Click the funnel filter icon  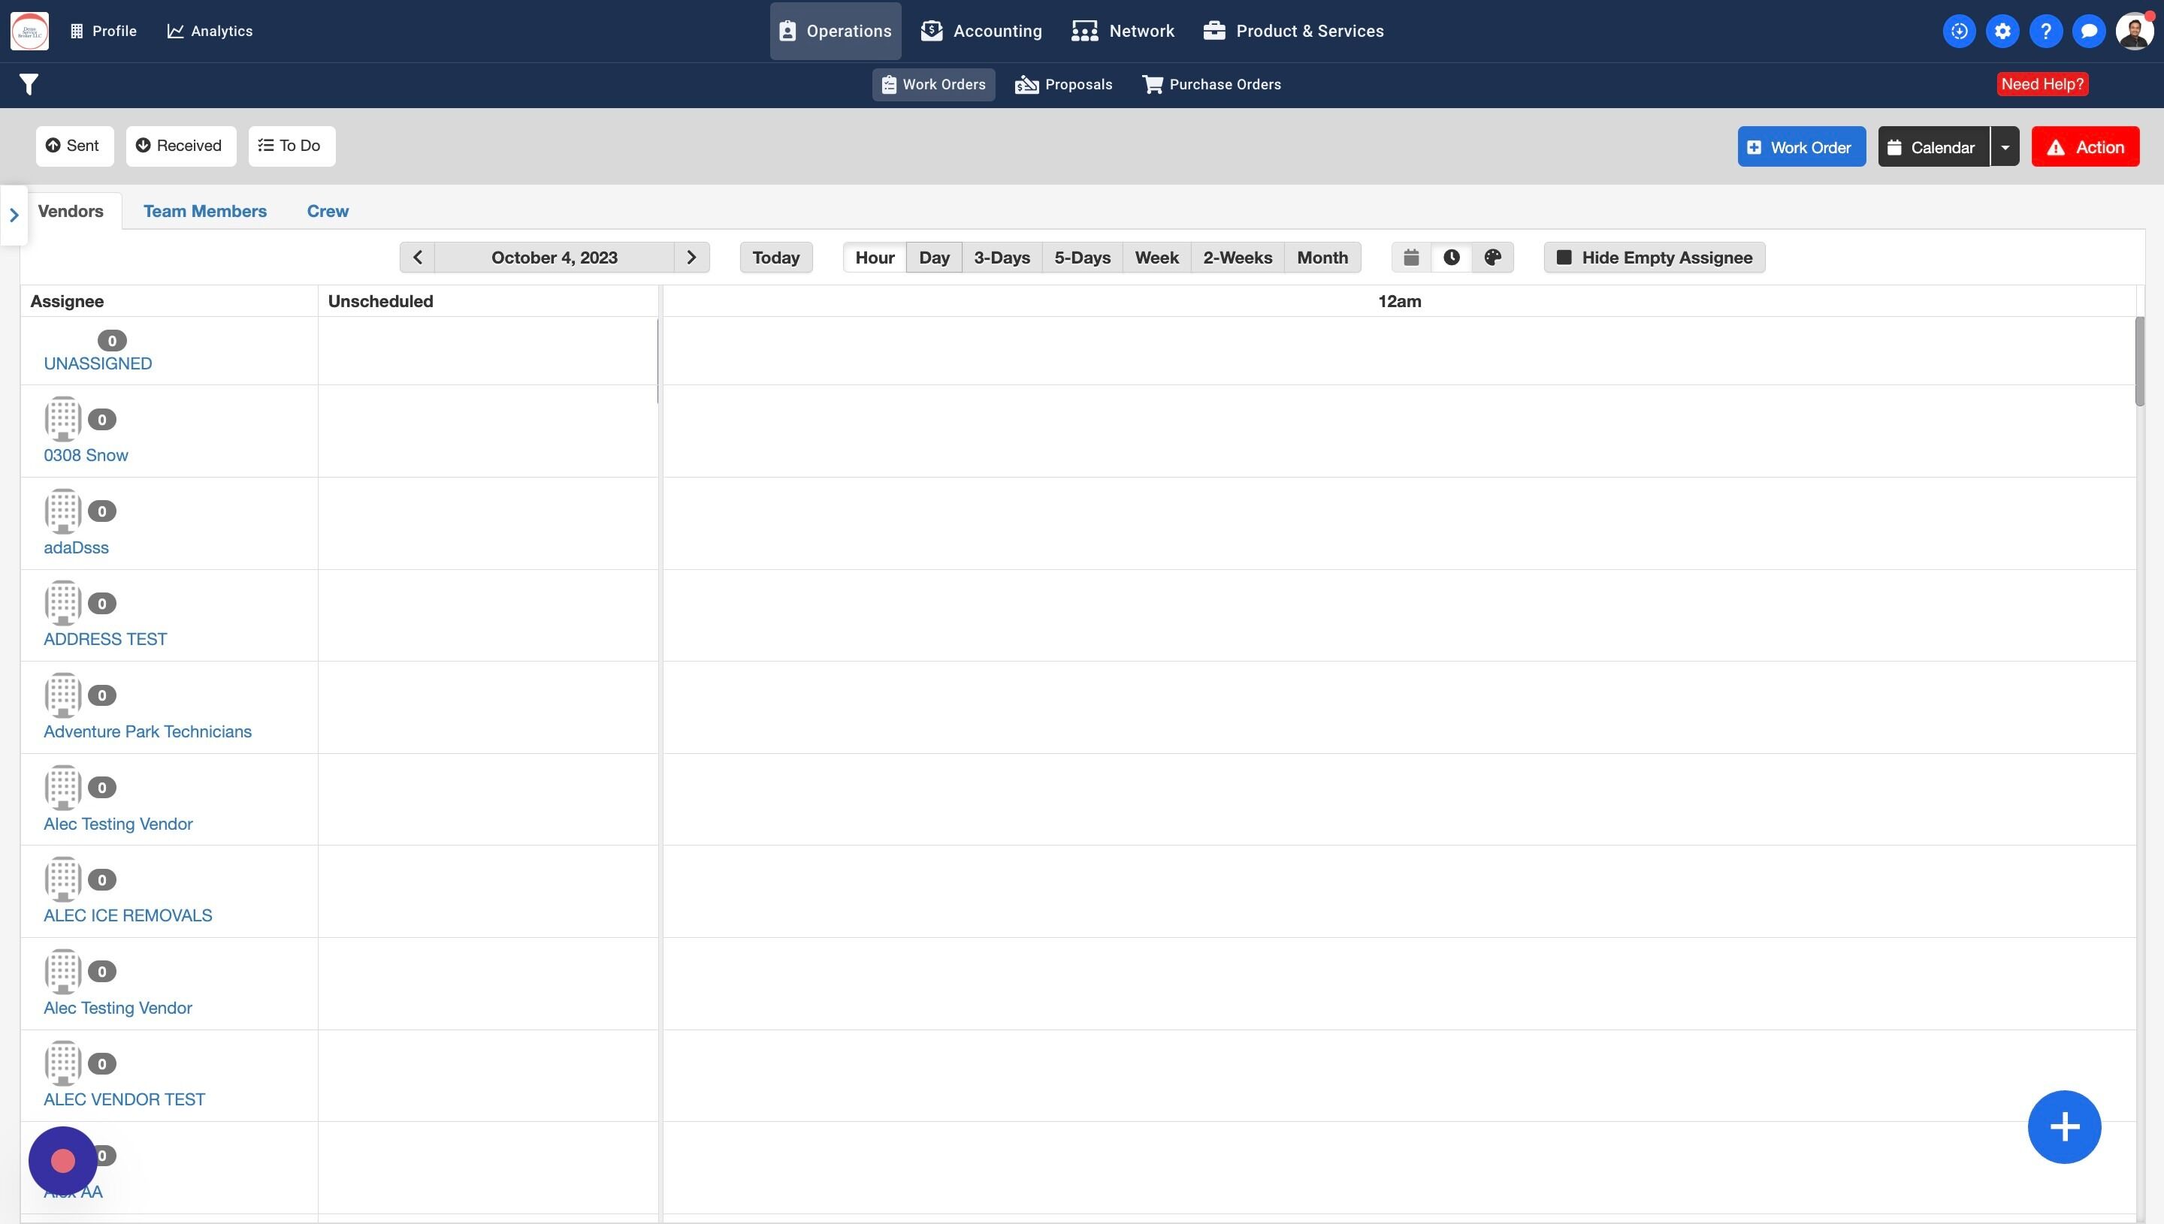click(x=29, y=84)
